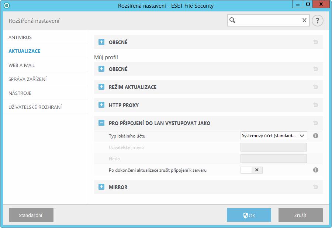Expand OBECNÉ under Můj profil
332x228 pixels.
[x=101, y=69]
